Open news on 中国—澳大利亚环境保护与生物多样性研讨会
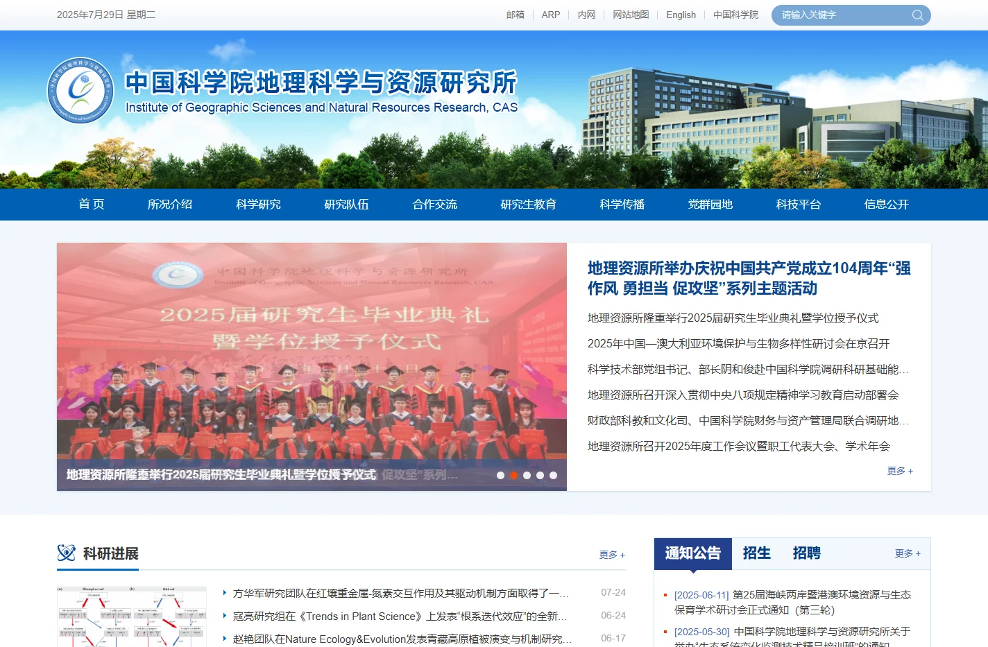This screenshot has height=647, width=988. coord(739,343)
